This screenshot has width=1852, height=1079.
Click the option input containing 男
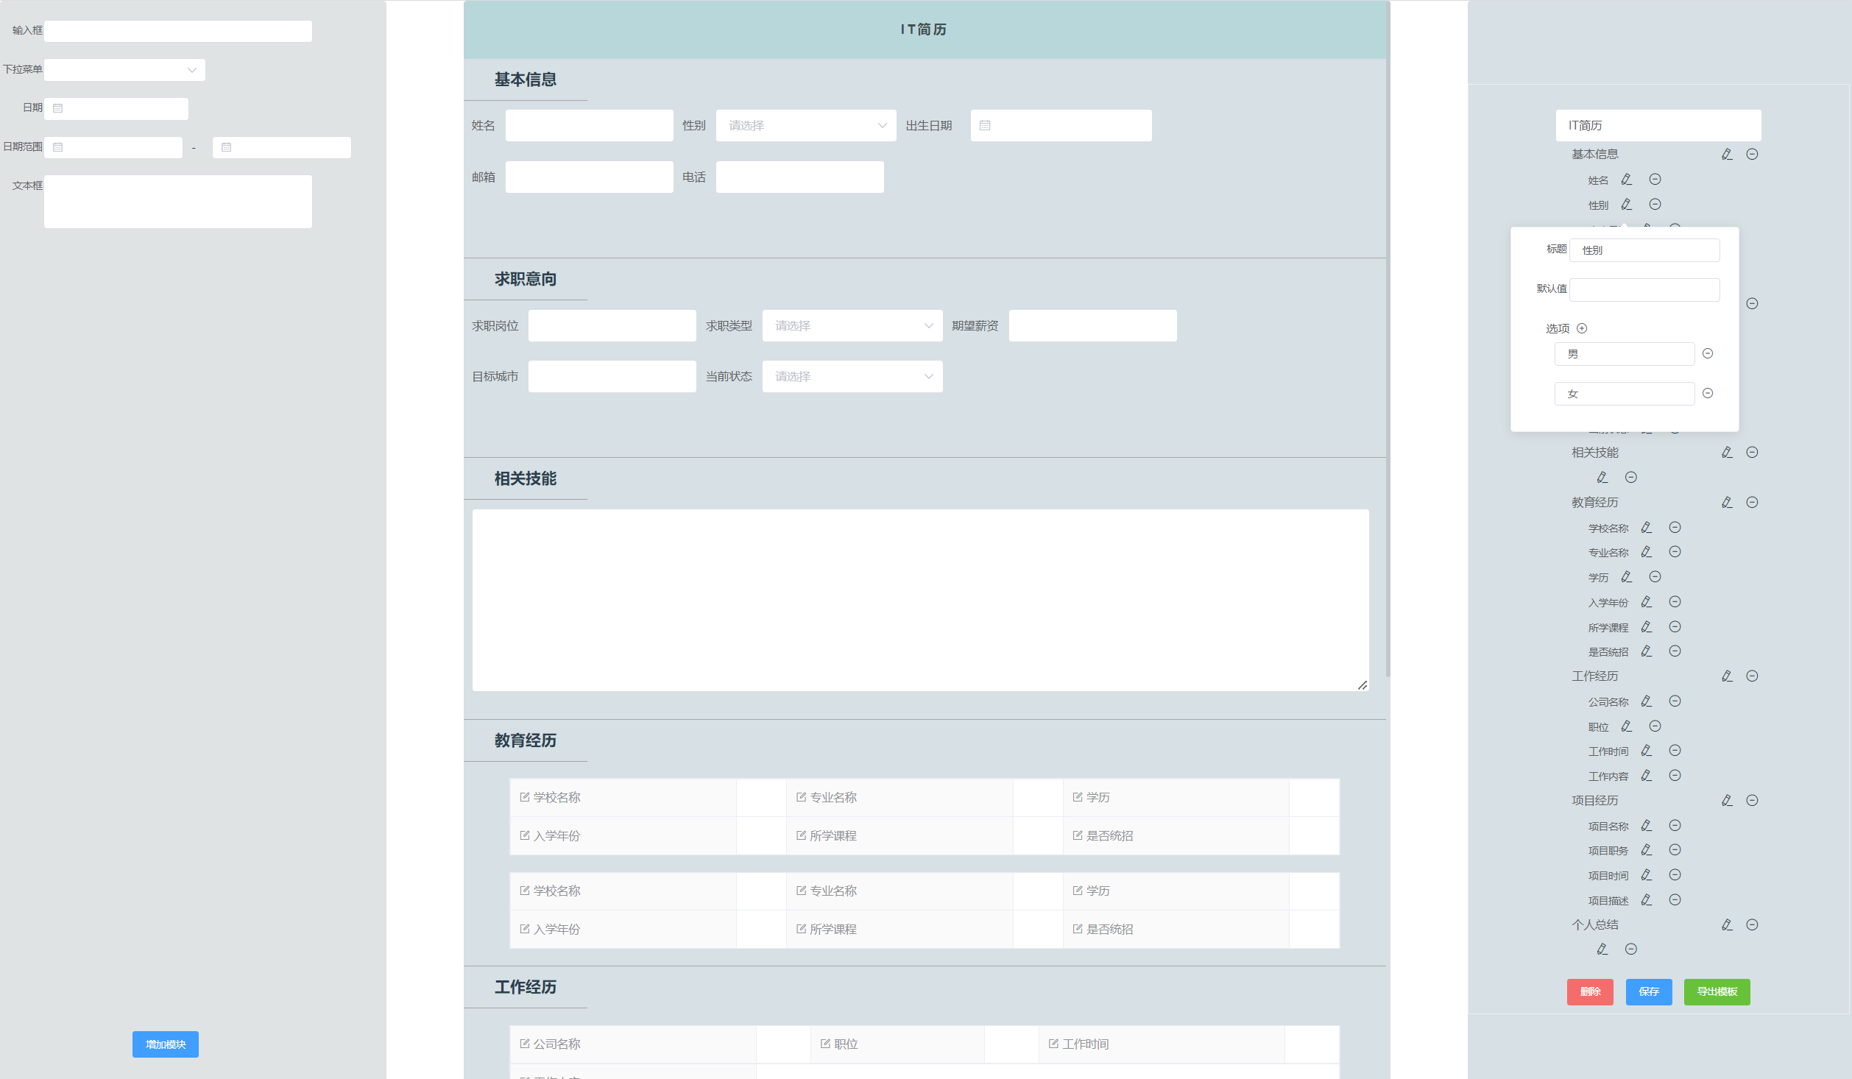(1625, 353)
